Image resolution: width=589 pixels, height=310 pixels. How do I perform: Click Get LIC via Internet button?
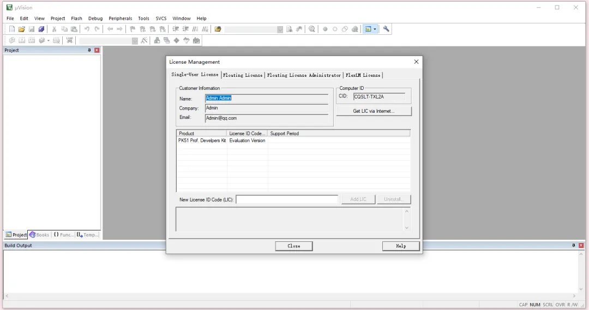pyautogui.click(x=374, y=111)
